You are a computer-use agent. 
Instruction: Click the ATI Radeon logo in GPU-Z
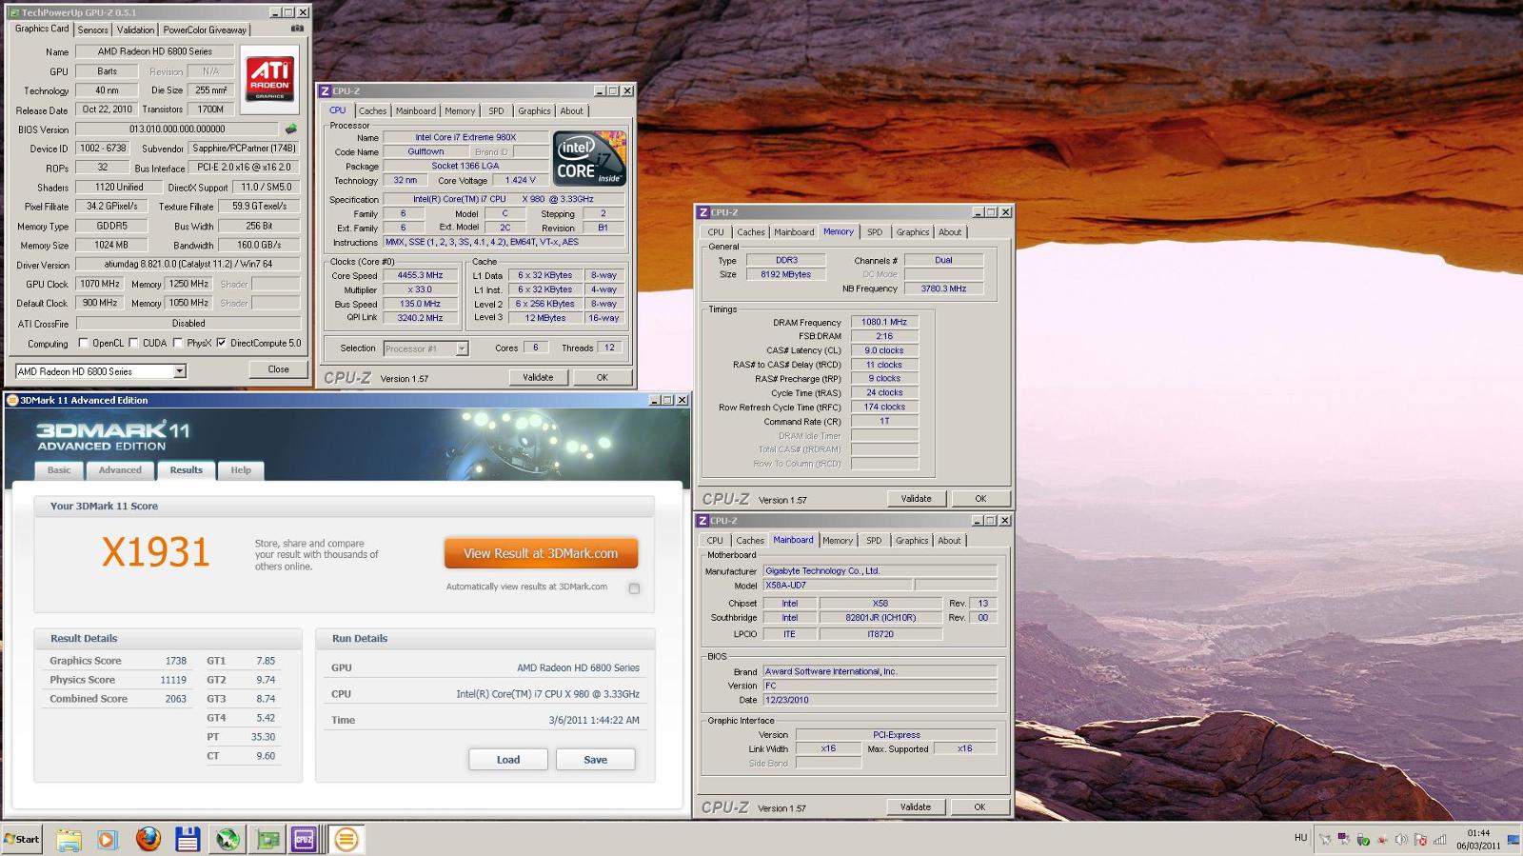(x=269, y=79)
